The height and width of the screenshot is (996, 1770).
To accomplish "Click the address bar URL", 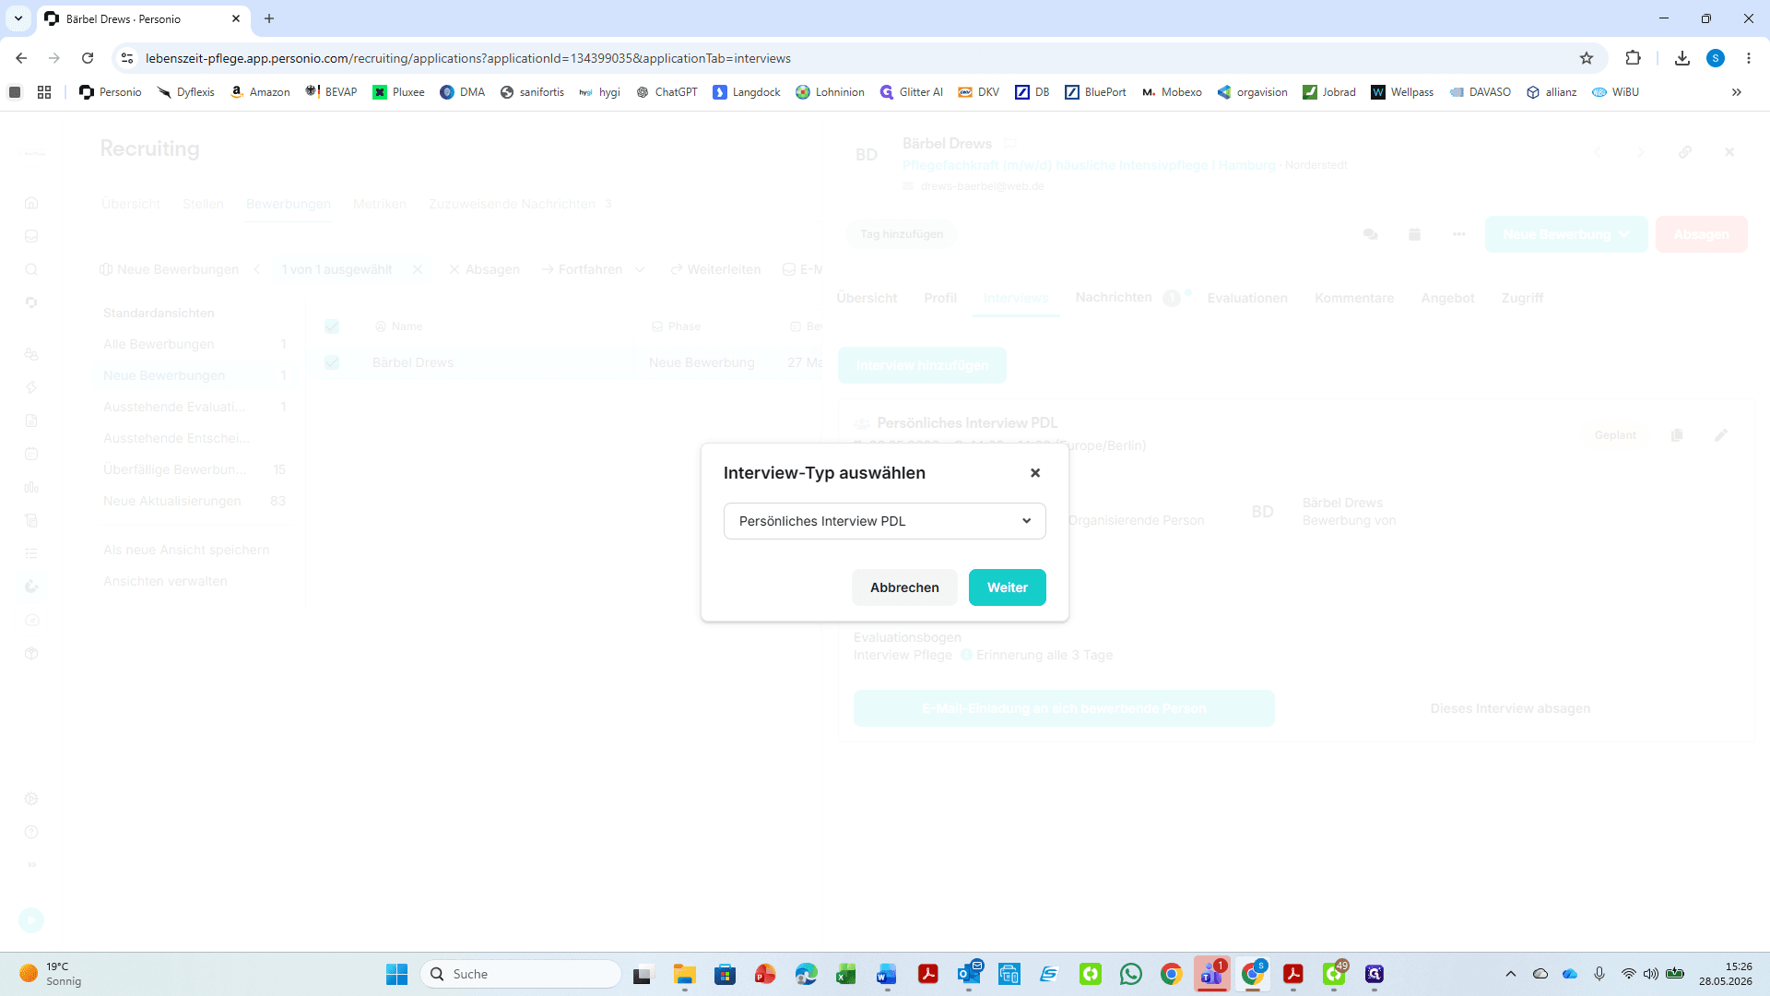I will (468, 58).
